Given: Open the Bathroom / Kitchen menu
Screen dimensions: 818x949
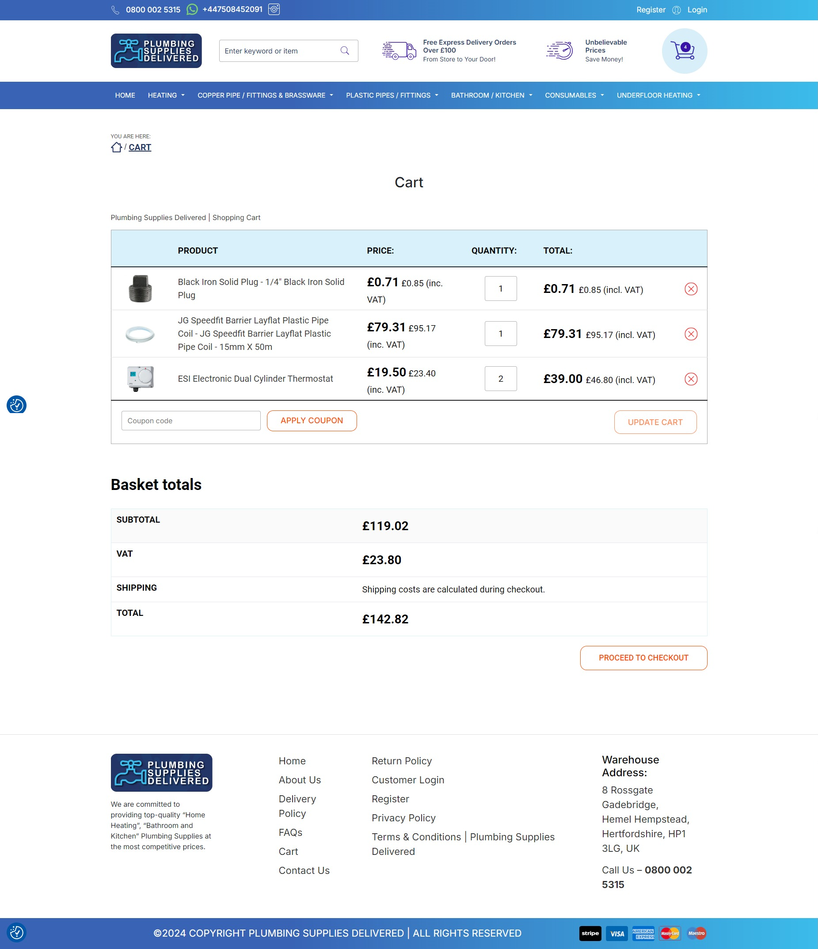Looking at the screenshot, I should tap(491, 95).
